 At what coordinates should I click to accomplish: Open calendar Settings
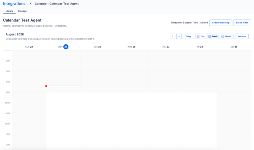242,37
